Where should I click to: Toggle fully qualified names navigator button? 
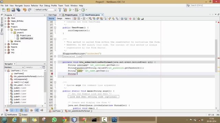coord(32,110)
